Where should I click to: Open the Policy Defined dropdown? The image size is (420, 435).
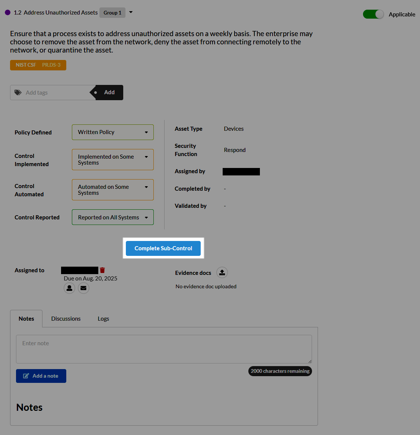[x=112, y=132]
